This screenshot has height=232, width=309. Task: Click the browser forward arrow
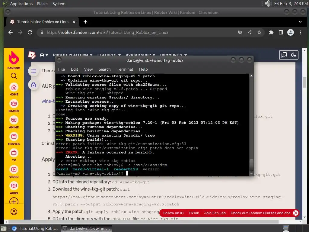(20, 32)
